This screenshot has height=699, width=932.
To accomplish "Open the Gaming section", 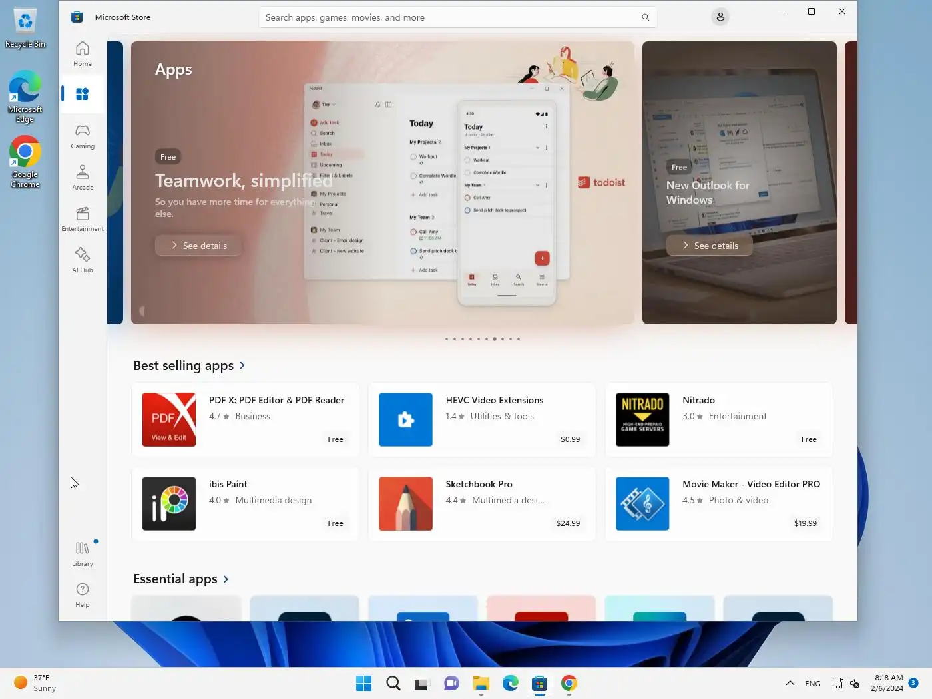I will [83, 136].
